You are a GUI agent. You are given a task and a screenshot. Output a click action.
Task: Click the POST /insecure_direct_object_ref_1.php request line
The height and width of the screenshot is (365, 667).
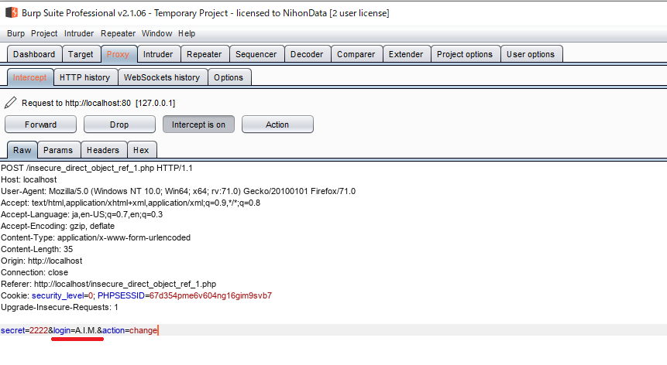coord(97,168)
